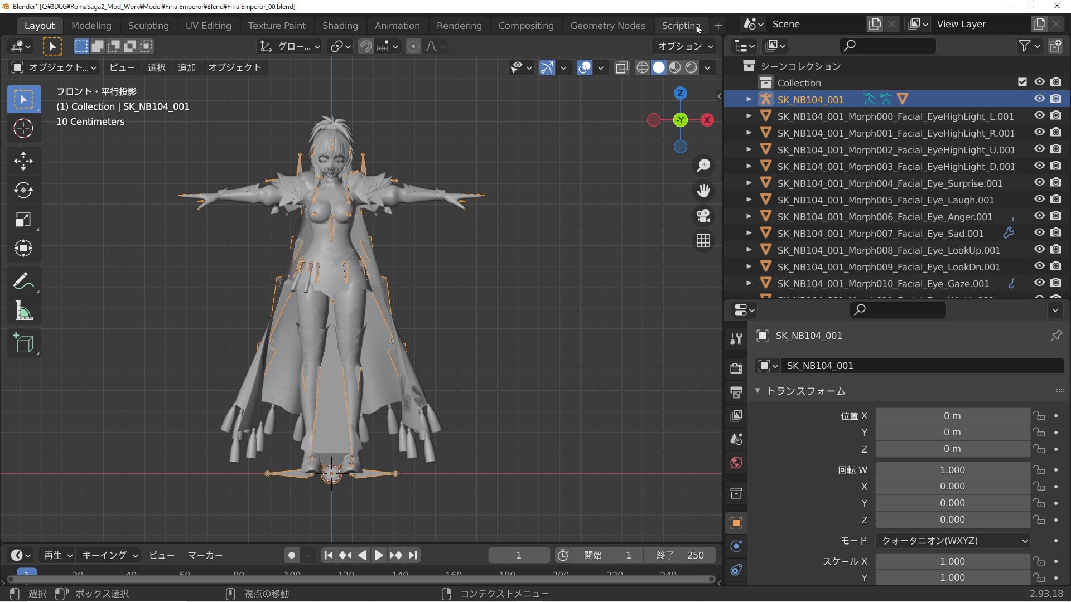Activate the Annotate pencil tool
This screenshot has width=1071, height=602.
click(x=23, y=281)
